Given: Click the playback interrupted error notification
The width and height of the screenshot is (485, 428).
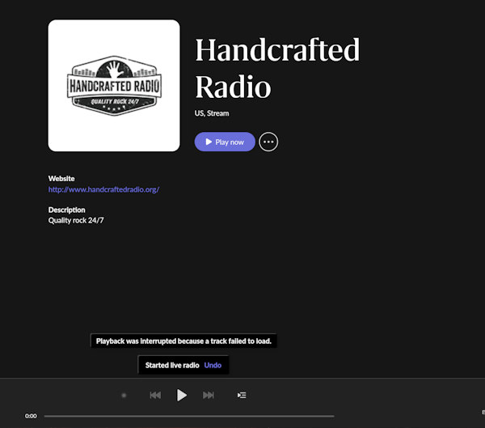Looking at the screenshot, I should tap(183, 341).
